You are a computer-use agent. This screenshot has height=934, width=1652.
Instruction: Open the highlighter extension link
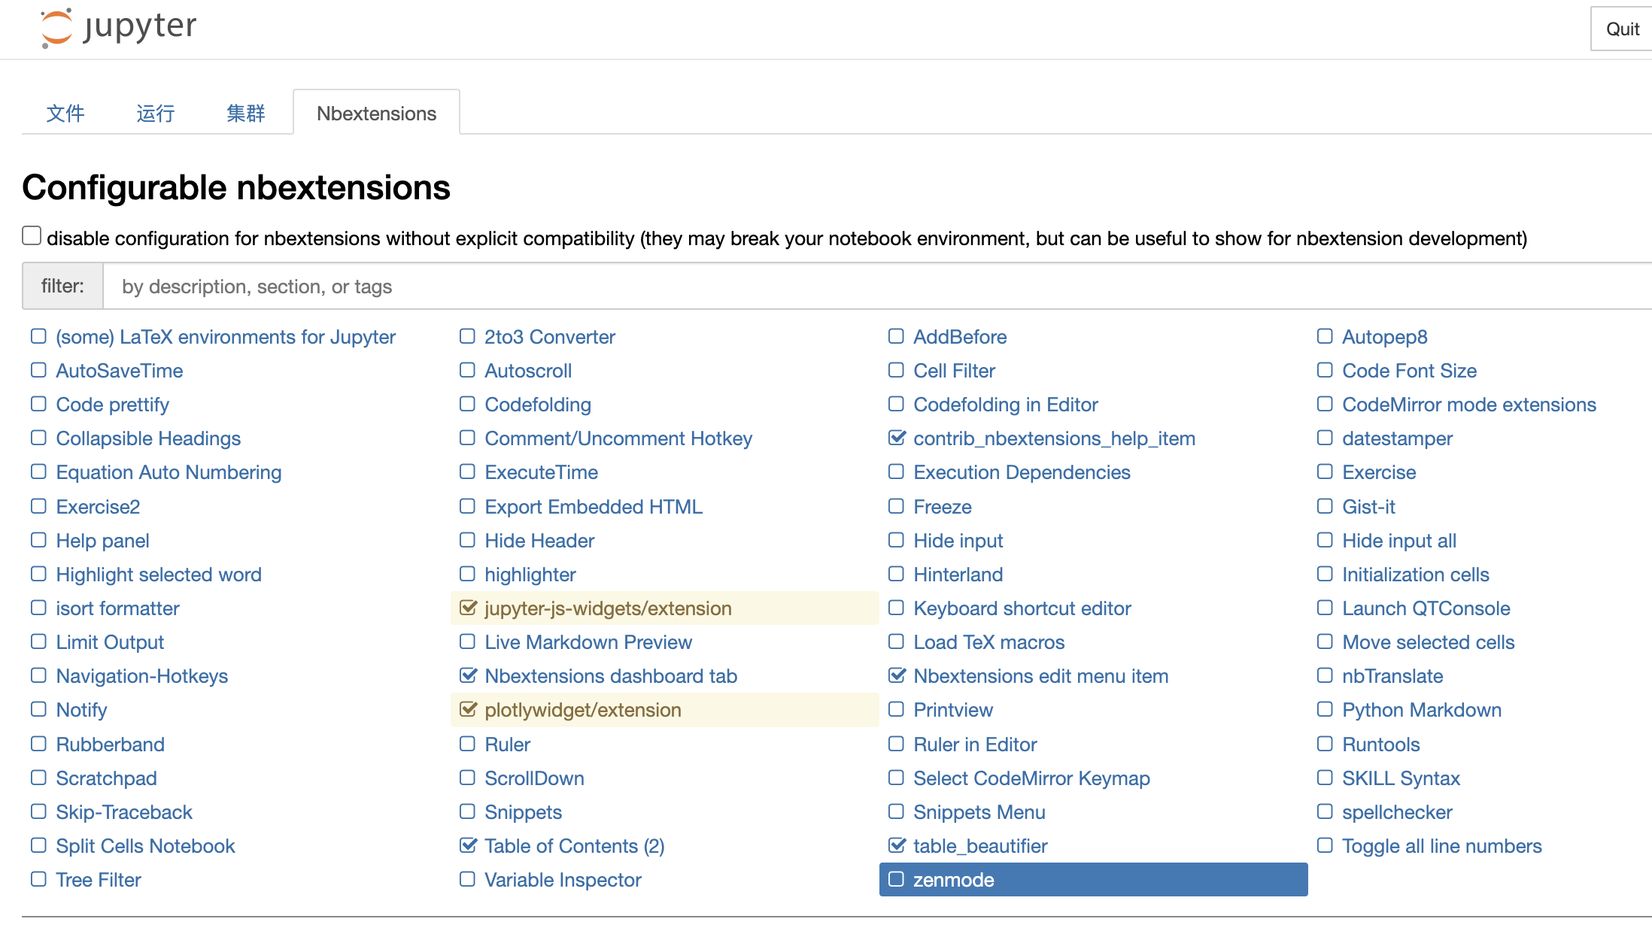coord(530,575)
